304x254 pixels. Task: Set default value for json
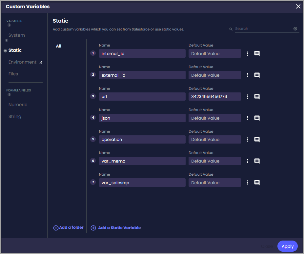(214, 118)
